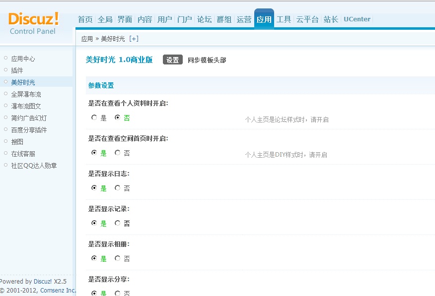435x296 pixels.
Task: Open the 用户 top menu
Action: click(x=165, y=19)
